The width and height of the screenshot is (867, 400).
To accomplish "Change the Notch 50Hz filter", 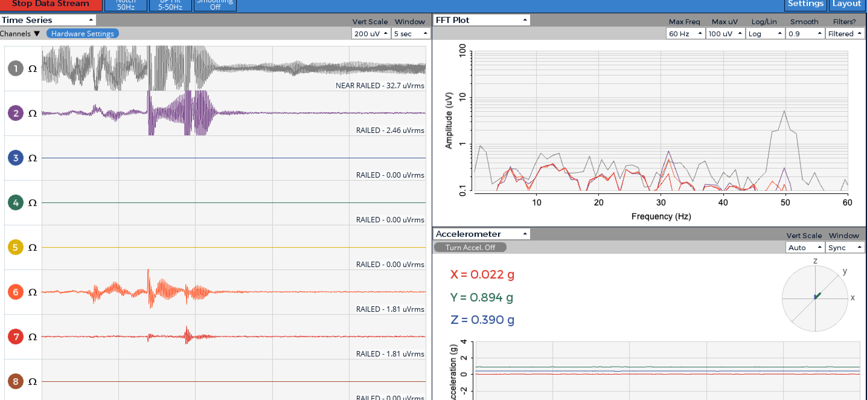I will coord(126,5).
